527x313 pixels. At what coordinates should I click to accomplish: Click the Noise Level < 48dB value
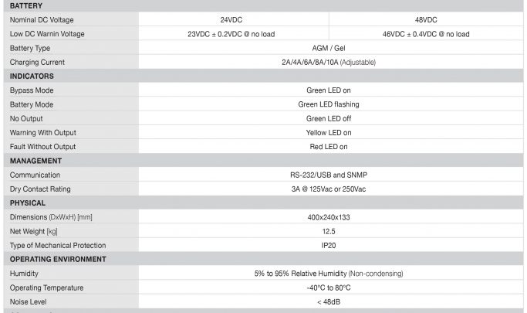pos(329,302)
